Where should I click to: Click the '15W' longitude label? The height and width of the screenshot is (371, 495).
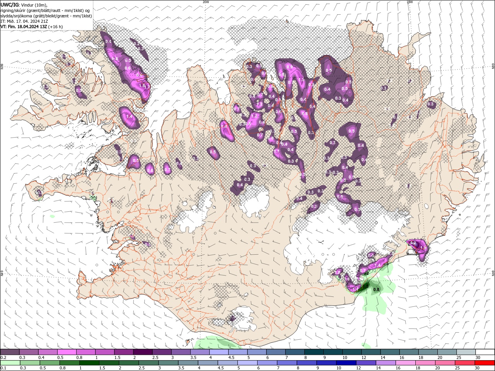pyautogui.click(x=410, y=2)
